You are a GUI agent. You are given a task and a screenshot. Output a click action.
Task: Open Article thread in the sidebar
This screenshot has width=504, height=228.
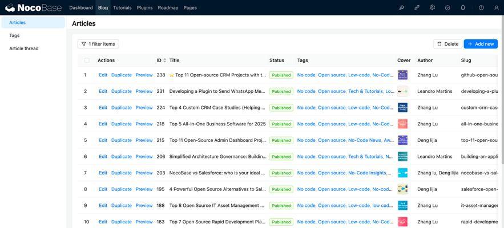(33, 48)
